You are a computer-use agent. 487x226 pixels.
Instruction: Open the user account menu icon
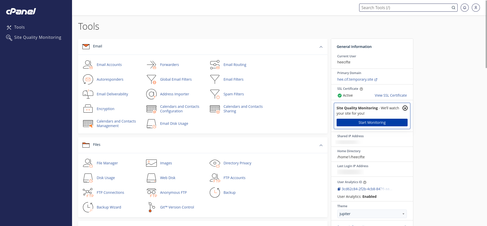coord(476,8)
